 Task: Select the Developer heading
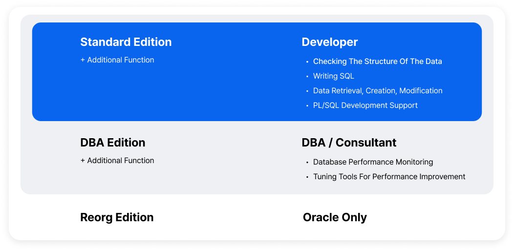tap(330, 42)
